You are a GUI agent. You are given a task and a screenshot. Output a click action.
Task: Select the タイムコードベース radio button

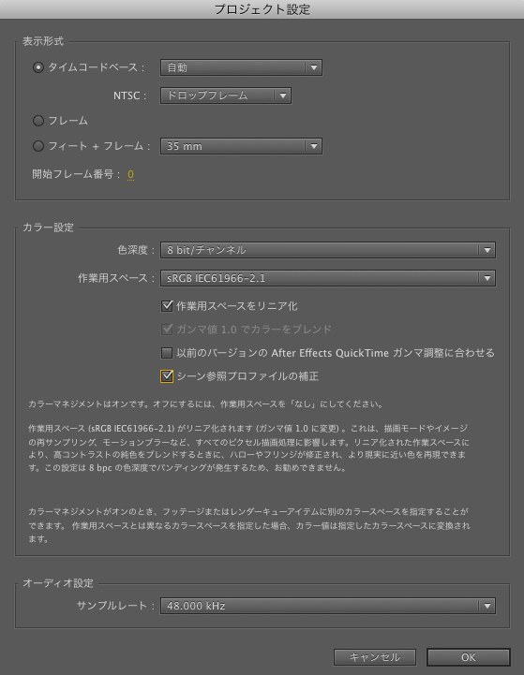(x=38, y=67)
